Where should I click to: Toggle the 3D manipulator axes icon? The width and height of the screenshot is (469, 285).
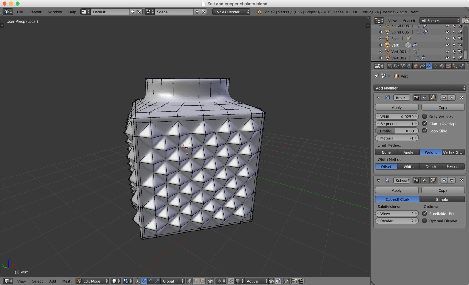tap(137, 281)
